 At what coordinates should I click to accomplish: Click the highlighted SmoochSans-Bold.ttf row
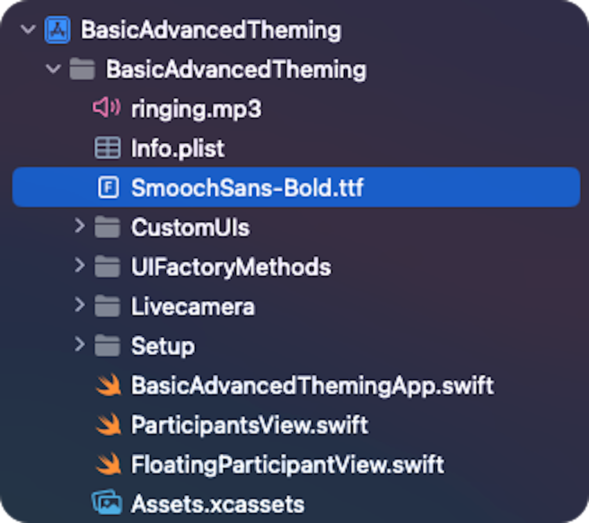tap(247, 188)
